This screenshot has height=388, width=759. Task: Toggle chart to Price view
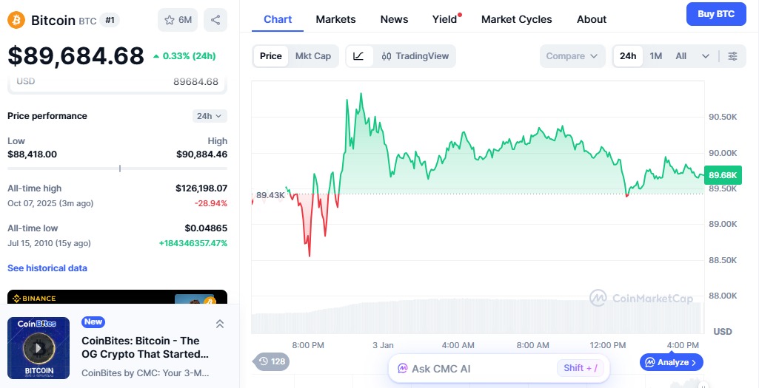tap(271, 56)
